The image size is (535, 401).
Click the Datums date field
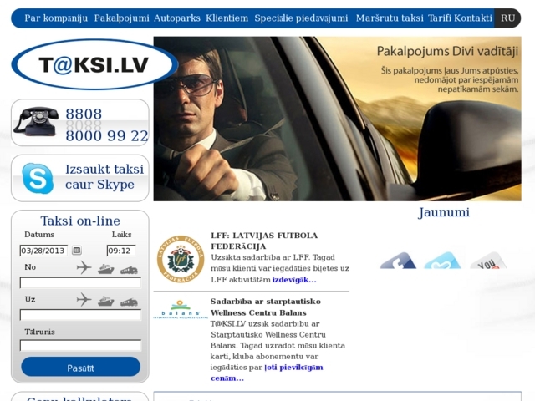[x=43, y=251]
